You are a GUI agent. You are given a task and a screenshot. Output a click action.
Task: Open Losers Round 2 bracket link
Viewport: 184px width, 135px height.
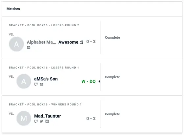pyautogui.click(x=44, y=25)
